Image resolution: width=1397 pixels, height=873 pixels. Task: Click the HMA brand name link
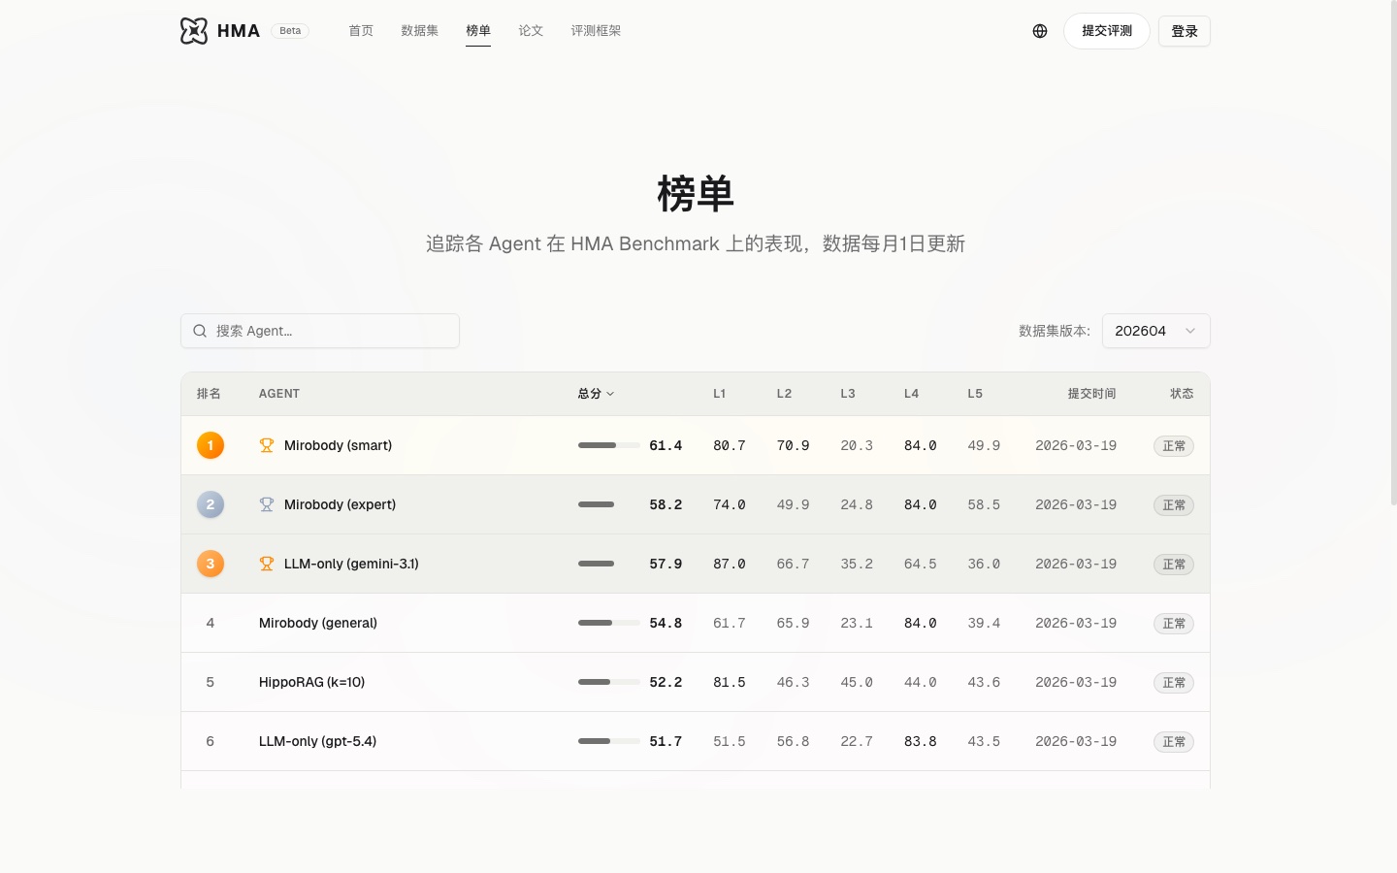239,31
